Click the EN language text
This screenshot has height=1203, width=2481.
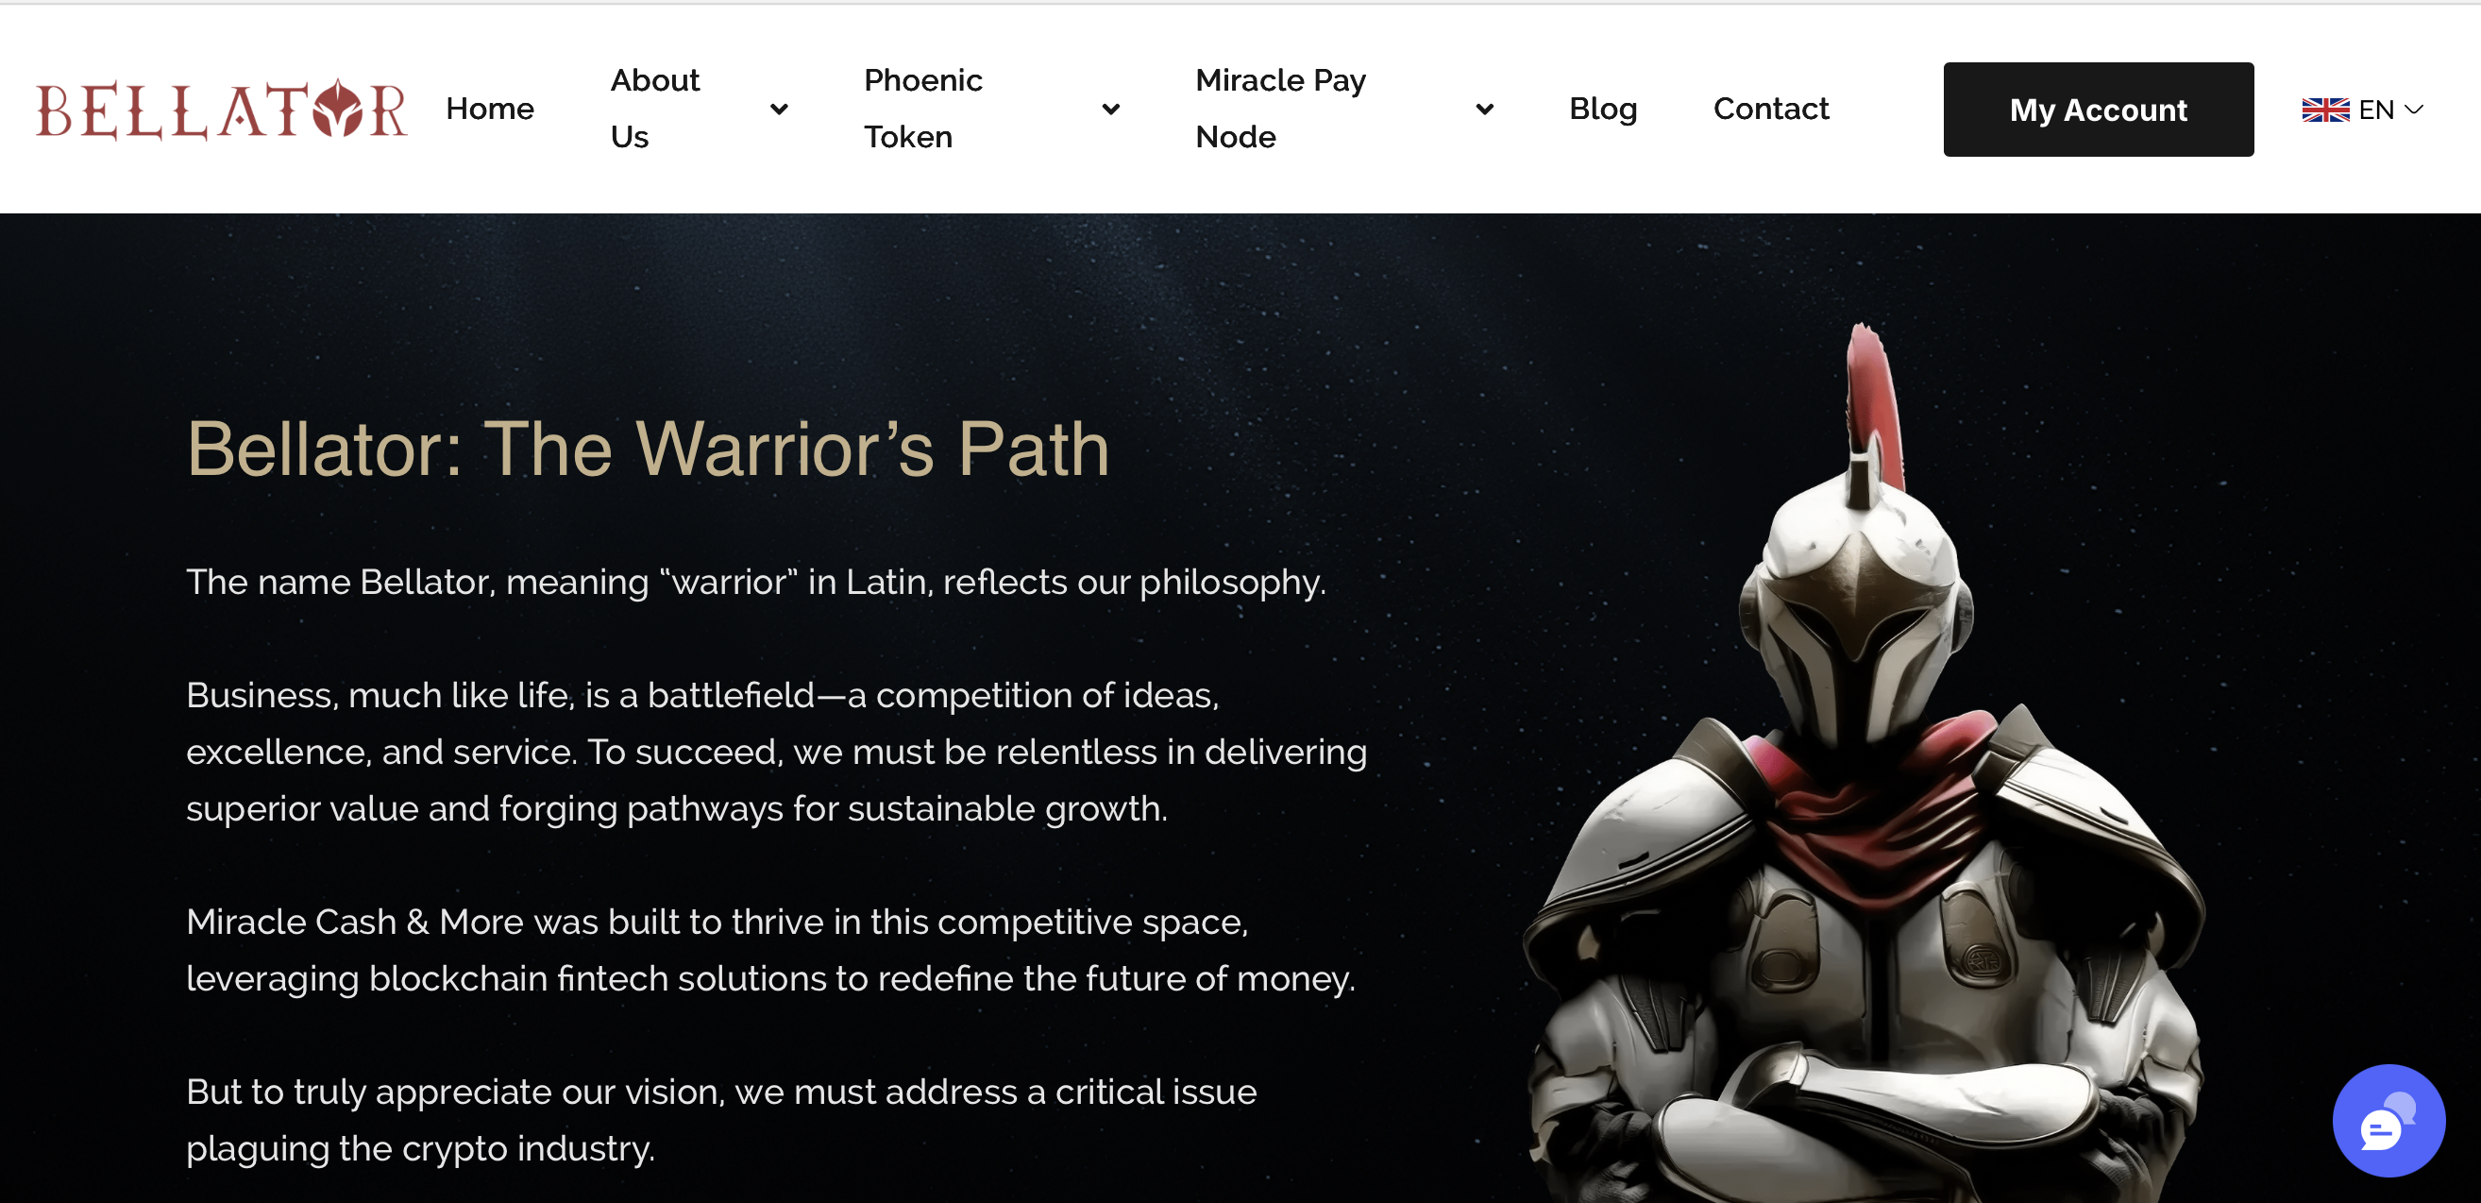click(2376, 110)
